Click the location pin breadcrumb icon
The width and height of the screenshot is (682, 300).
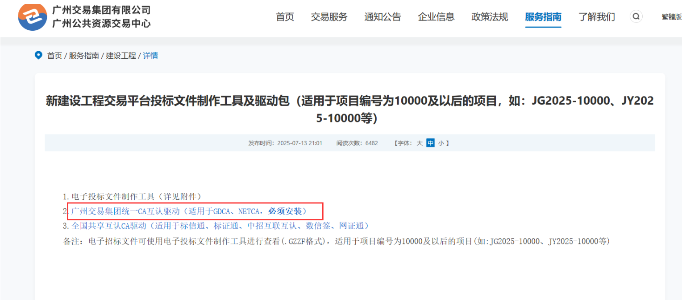tap(38, 55)
